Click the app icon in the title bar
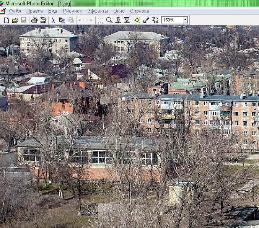The width and height of the screenshot is (259, 228). (2, 3)
